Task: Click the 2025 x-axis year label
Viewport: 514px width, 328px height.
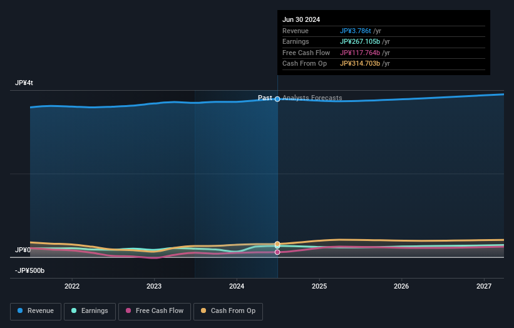Action: click(319, 286)
